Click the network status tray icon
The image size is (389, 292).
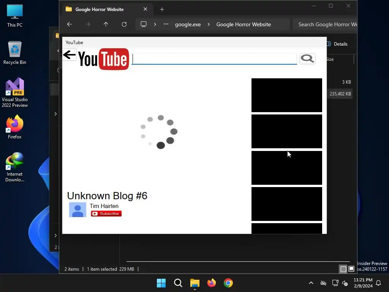tap(335, 283)
